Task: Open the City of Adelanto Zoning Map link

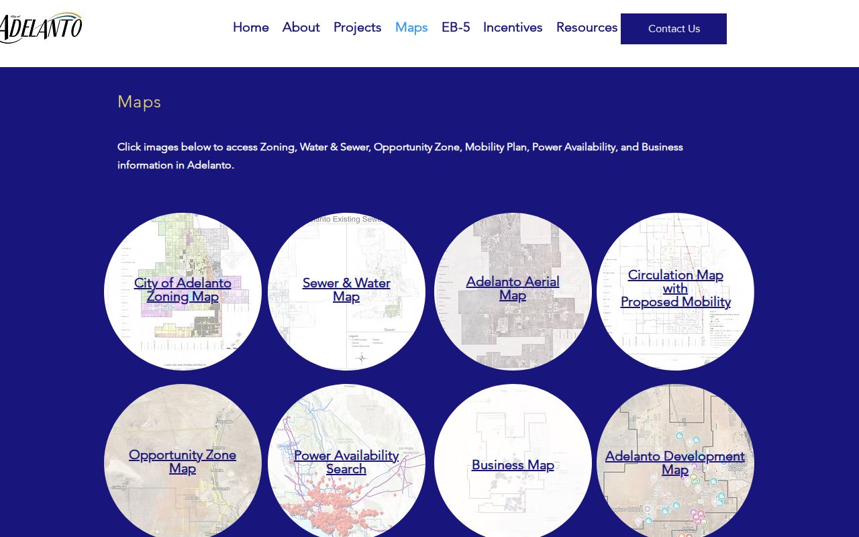Action: pos(183,290)
